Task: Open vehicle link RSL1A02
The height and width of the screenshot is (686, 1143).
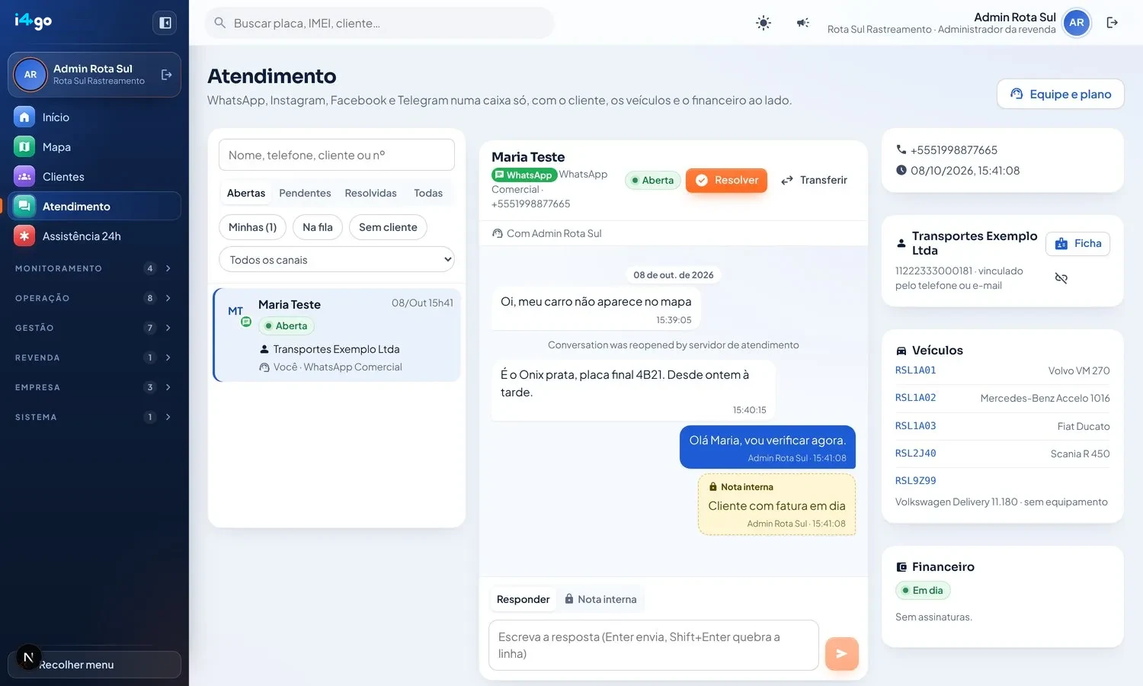Action: pyautogui.click(x=915, y=398)
